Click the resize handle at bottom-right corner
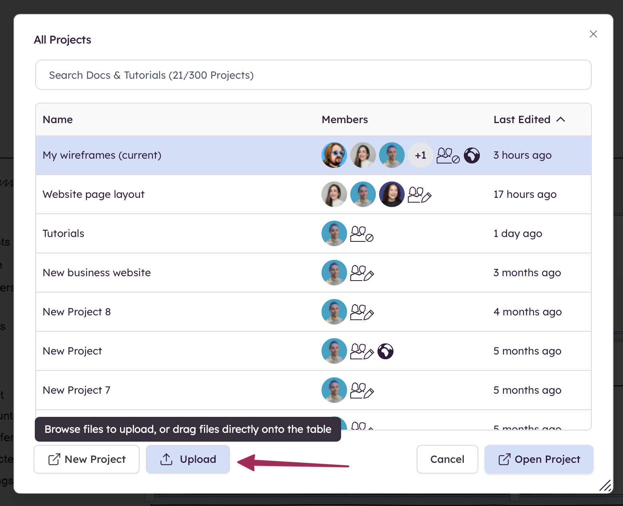The height and width of the screenshot is (506, 623). point(605,486)
